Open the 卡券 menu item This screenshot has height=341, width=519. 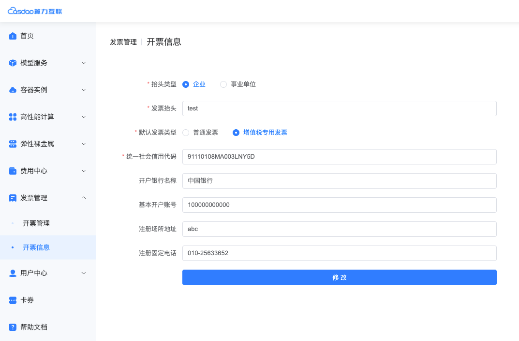48,300
